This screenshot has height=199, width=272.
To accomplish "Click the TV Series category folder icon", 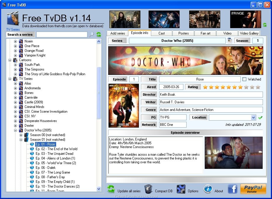I will click(15, 79).
